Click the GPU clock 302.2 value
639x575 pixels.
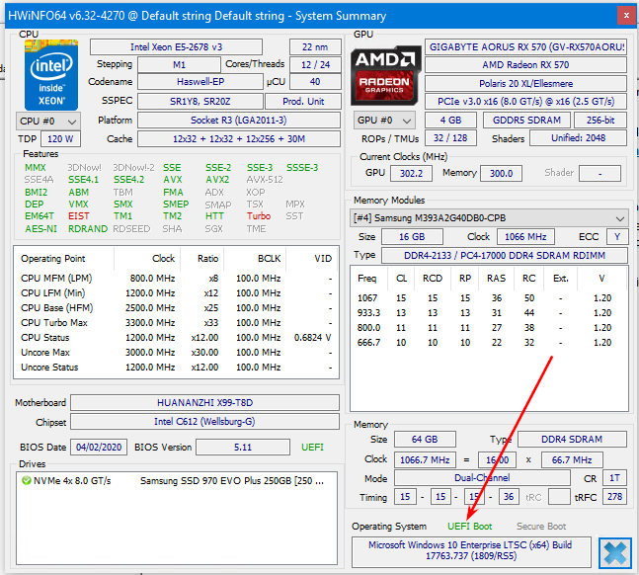click(411, 173)
